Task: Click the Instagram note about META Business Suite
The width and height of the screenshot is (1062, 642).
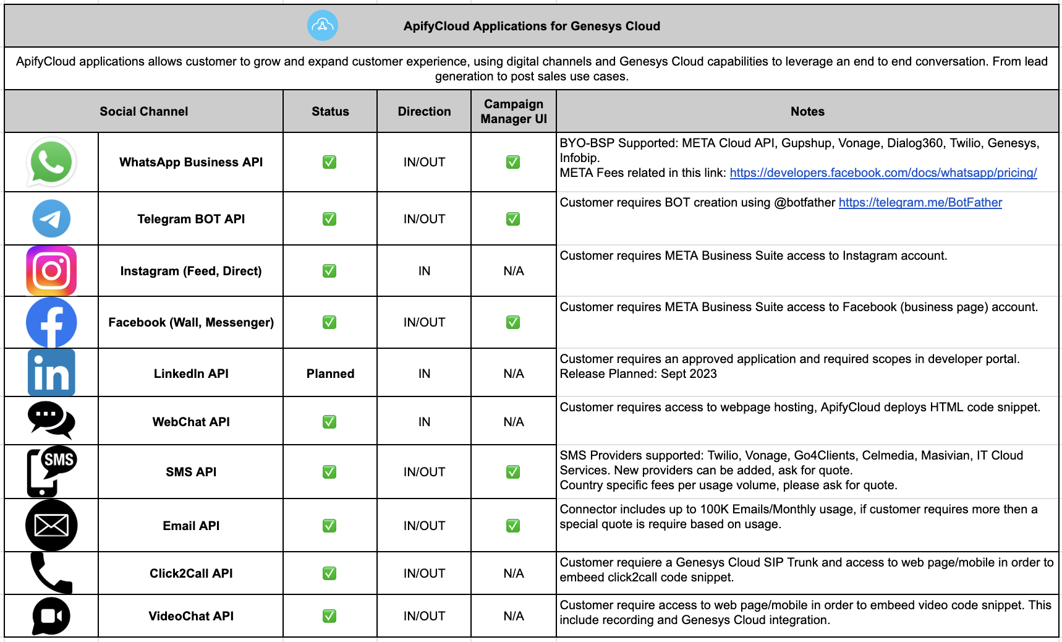Action: click(807, 270)
